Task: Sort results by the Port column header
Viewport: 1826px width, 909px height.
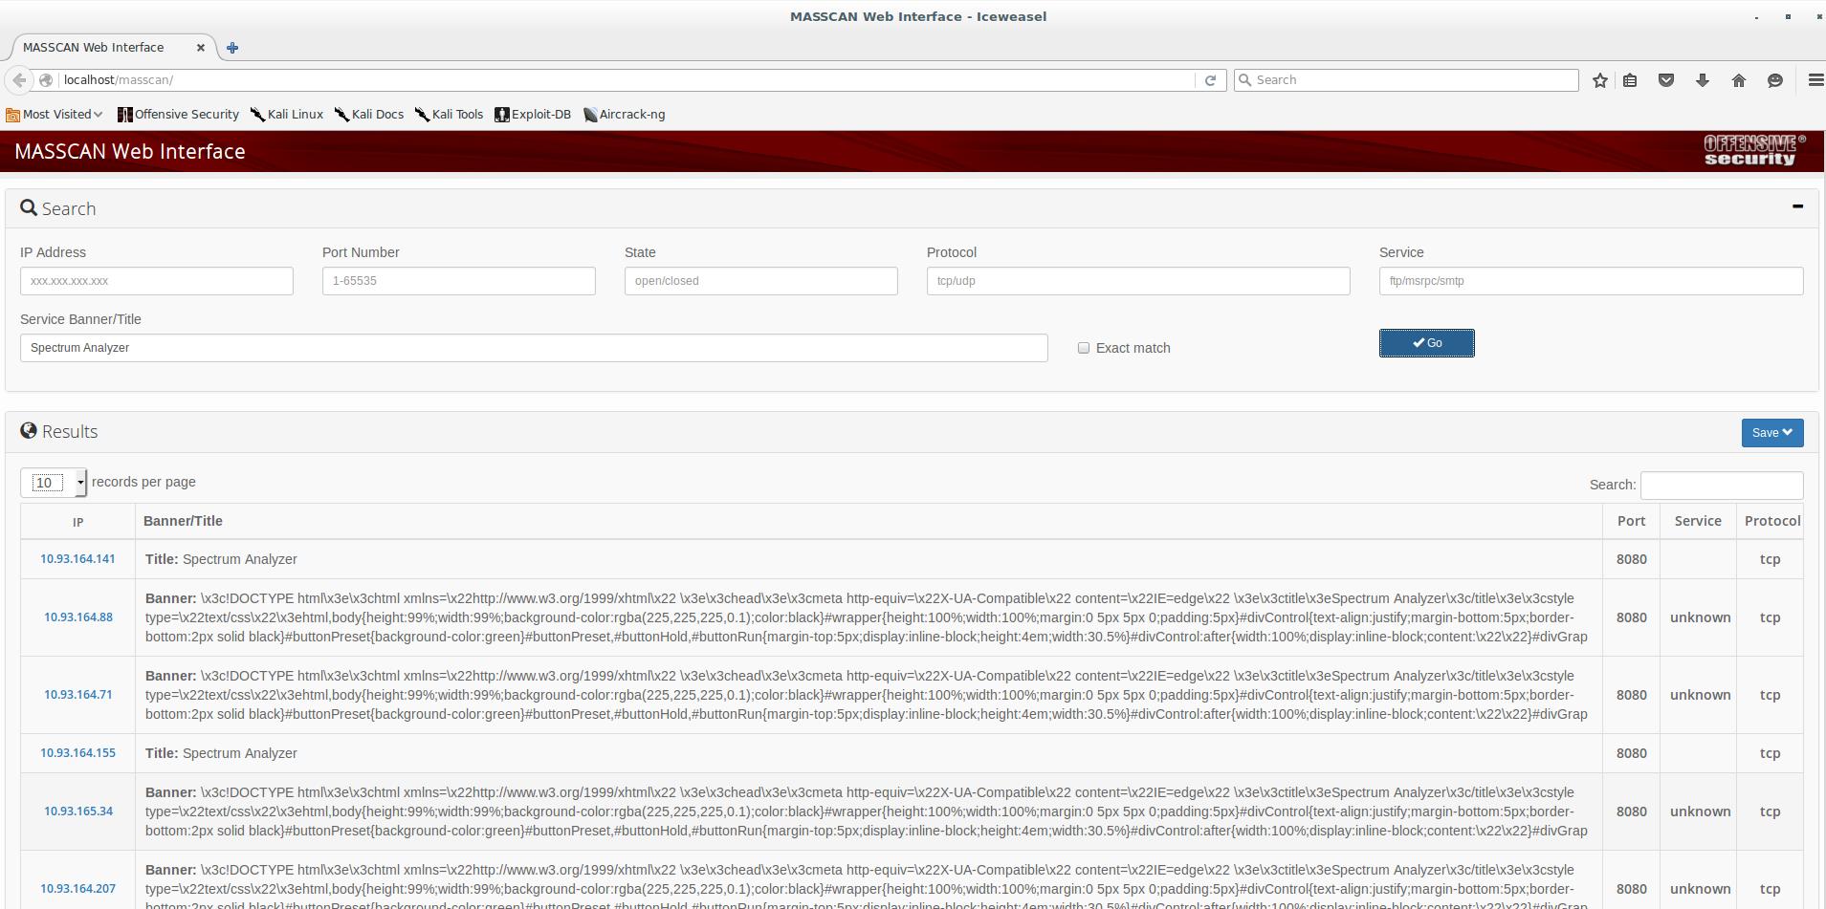Action: click(x=1631, y=521)
